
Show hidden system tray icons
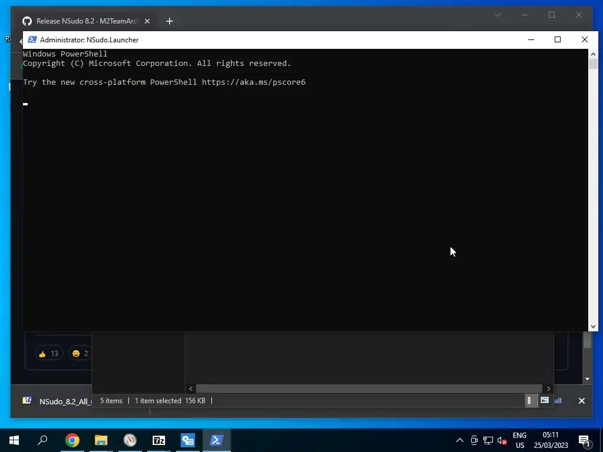[459, 440]
